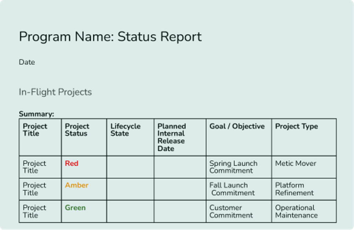This screenshot has height=230, width=354.
Task: Select the In-Flight Projects section heading
Action: (55, 92)
